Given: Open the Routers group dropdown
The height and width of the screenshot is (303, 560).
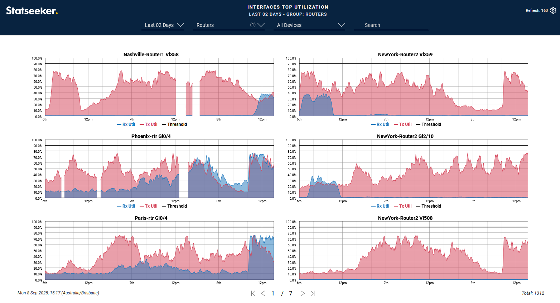Looking at the screenshot, I should [x=228, y=25].
